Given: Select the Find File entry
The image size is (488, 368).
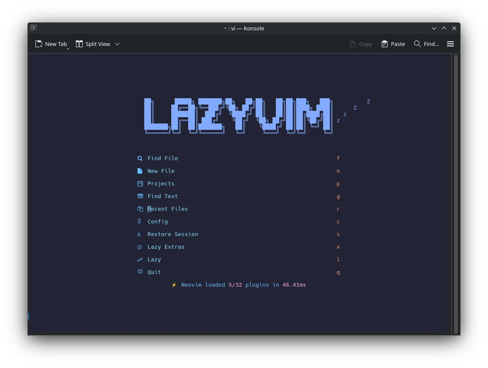Looking at the screenshot, I should pos(239,158).
